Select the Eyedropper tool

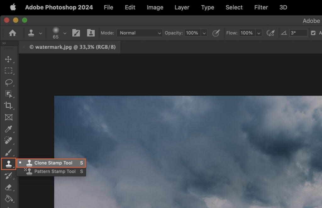click(x=9, y=129)
